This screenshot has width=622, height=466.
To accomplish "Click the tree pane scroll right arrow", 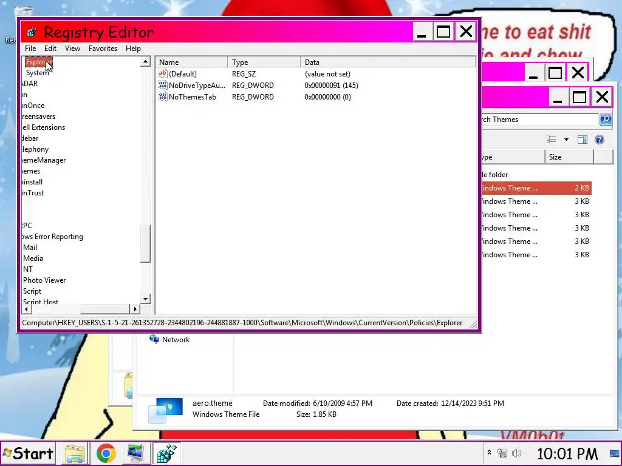I will (x=135, y=309).
